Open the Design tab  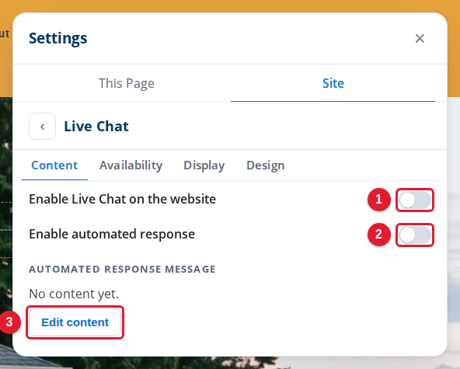coord(266,165)
